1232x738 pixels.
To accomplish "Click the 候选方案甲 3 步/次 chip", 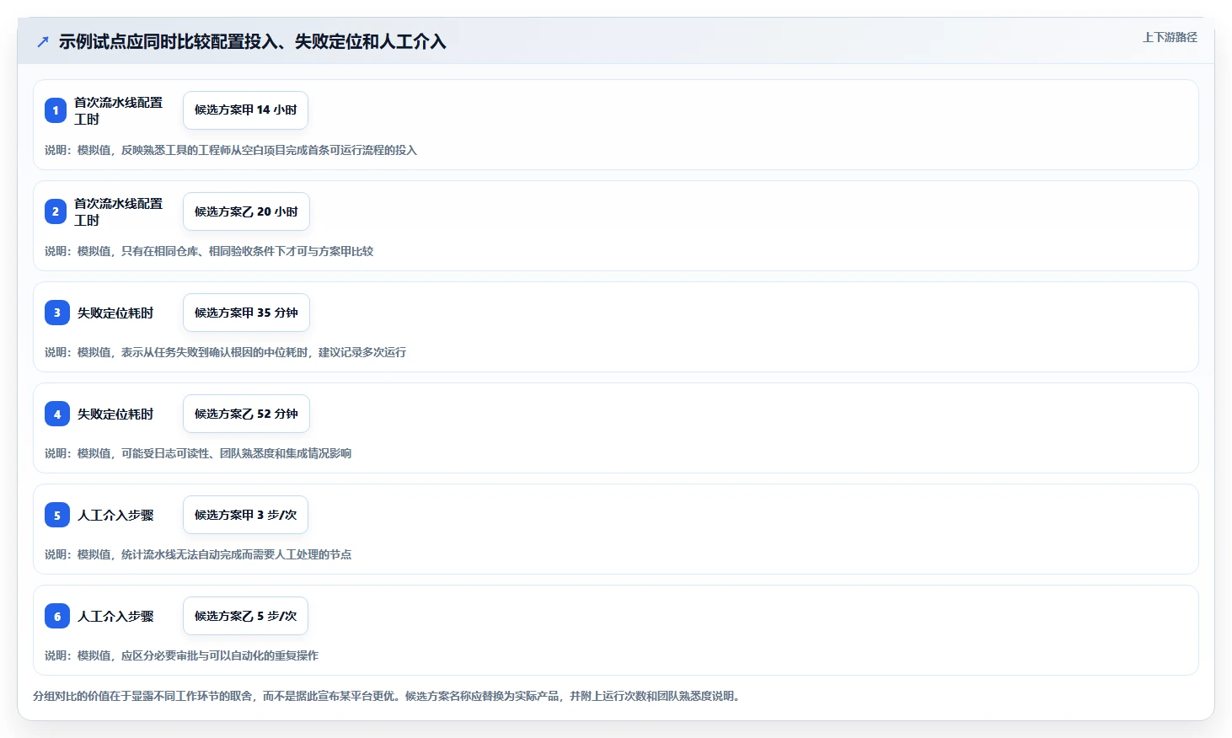I will coord(245,515).
